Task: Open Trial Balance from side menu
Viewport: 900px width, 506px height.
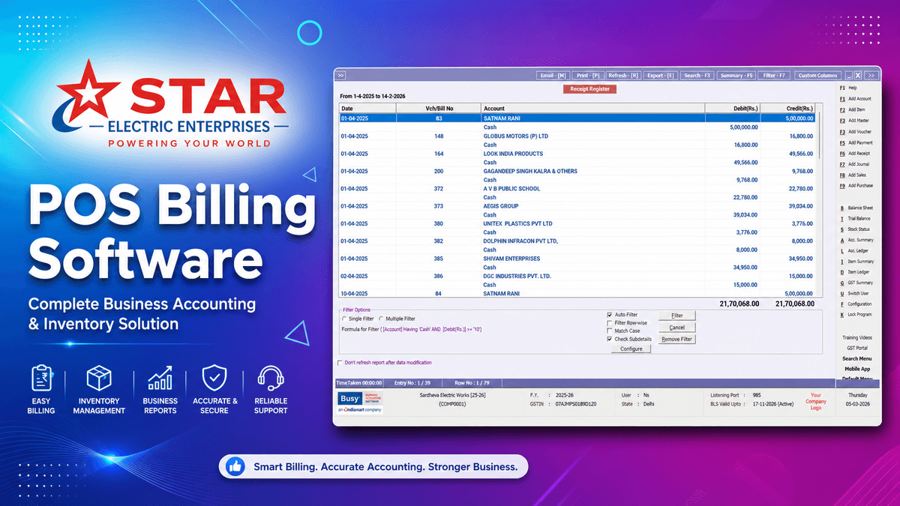Action: pos(856,218)
